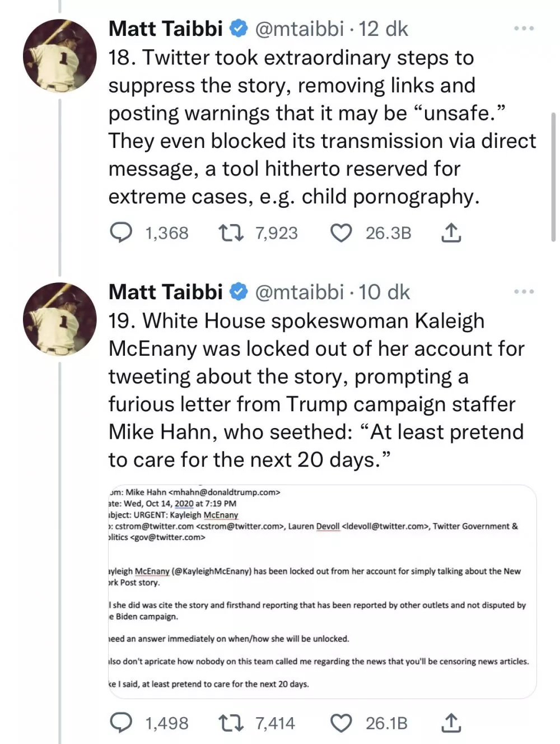This screenshot has height=744, width=560.
Task: Reply to tweet 18 via comment icon
Action: [120, 232]
